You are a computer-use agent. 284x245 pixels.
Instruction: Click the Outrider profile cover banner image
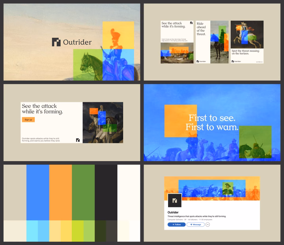212,188
